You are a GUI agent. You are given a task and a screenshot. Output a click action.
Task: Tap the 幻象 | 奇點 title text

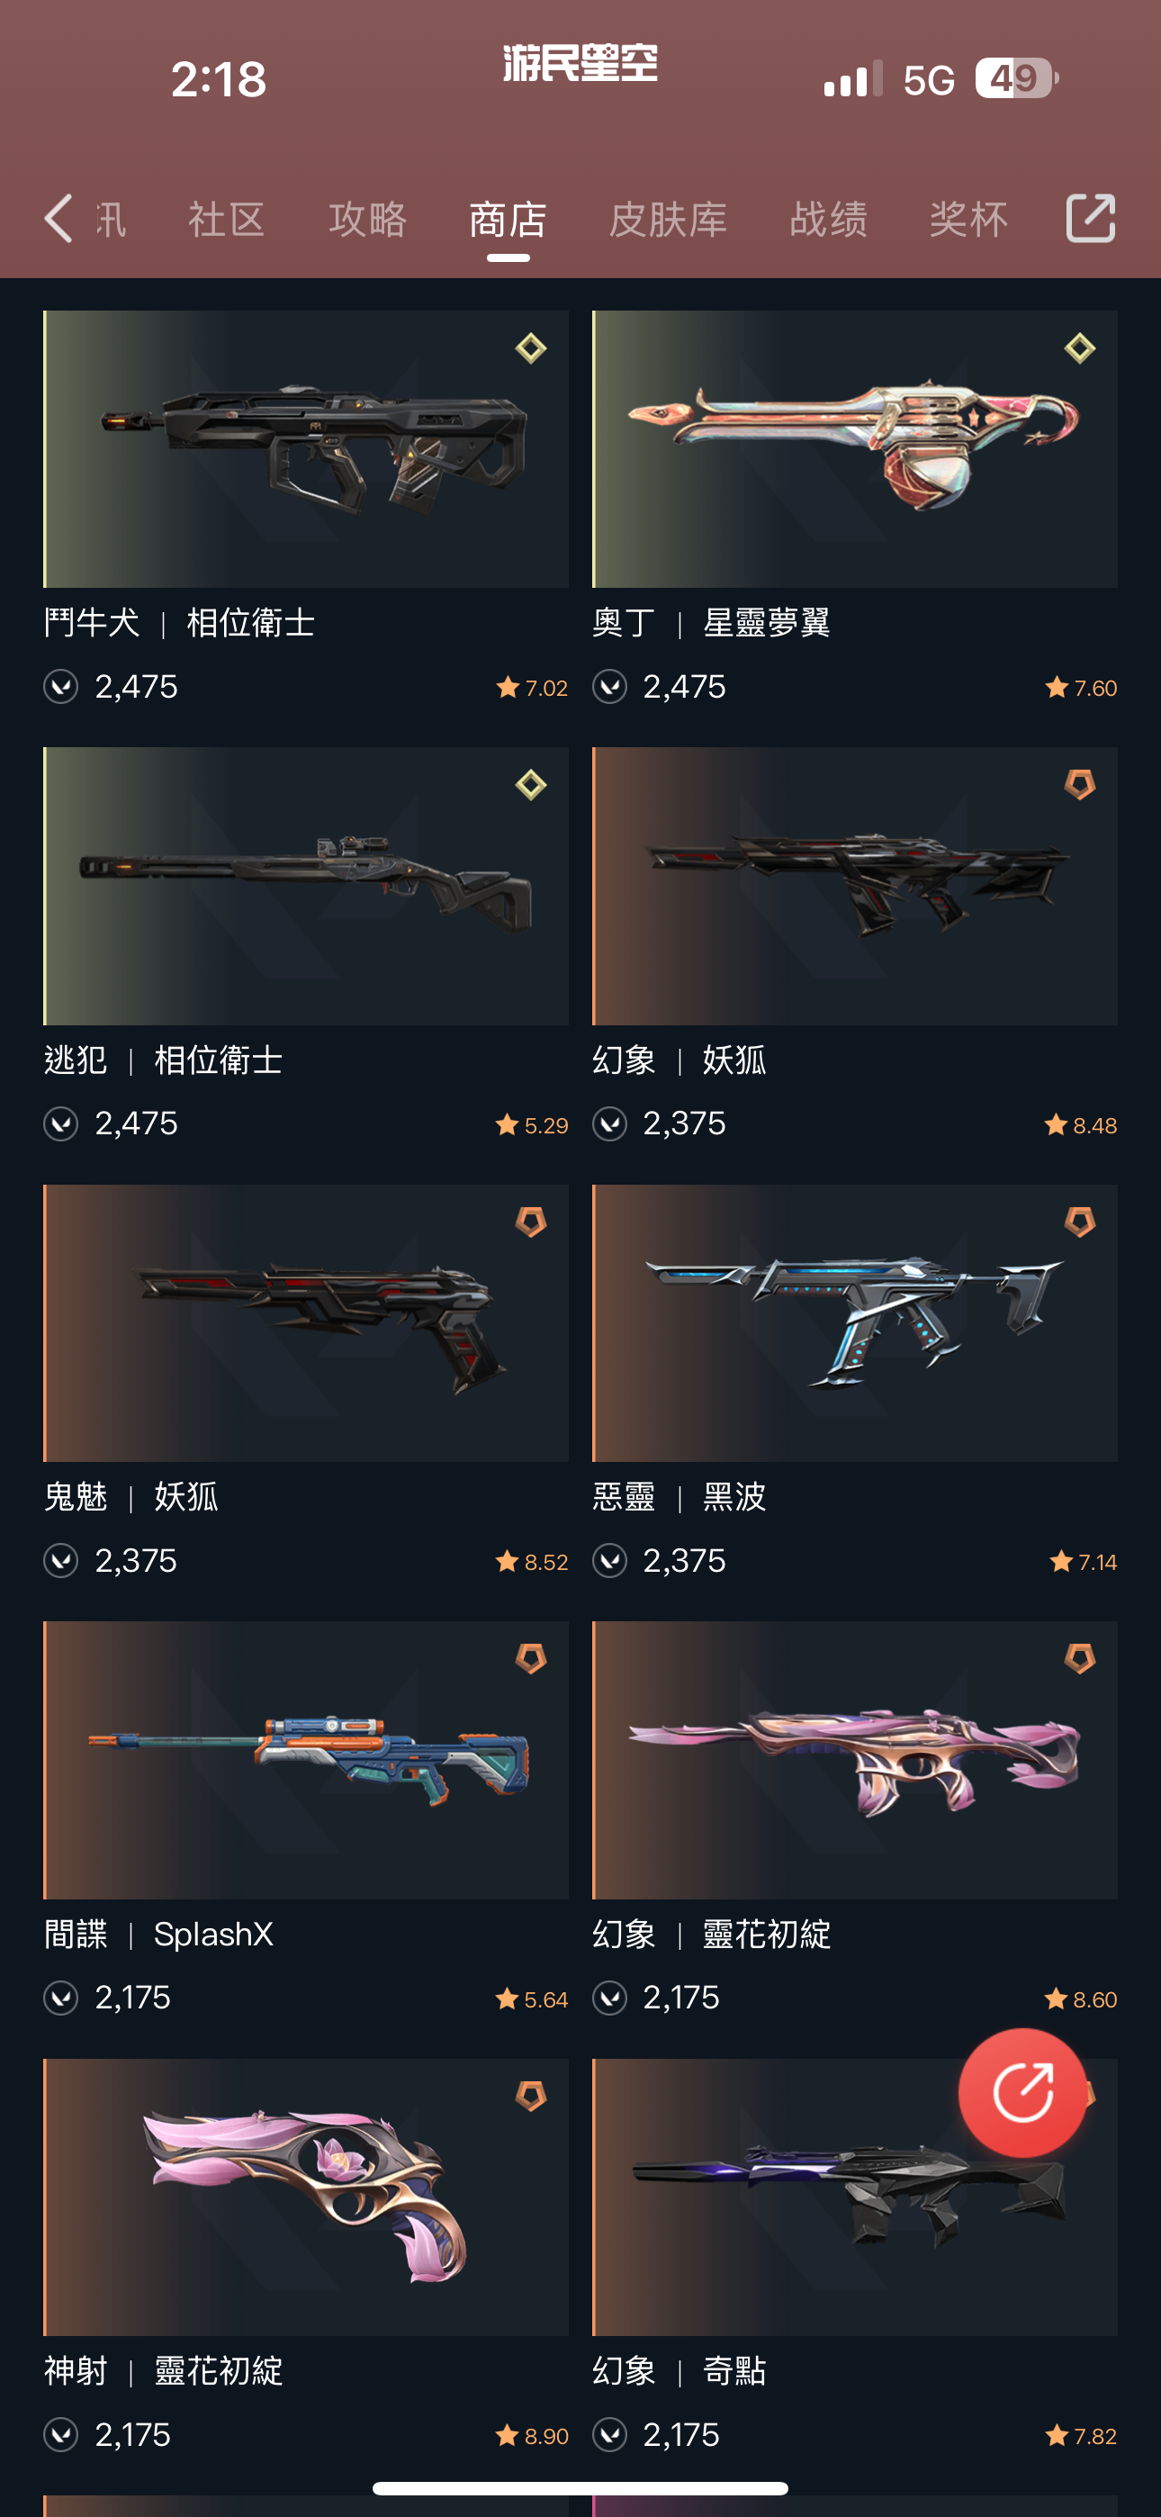click(679, 2371)
